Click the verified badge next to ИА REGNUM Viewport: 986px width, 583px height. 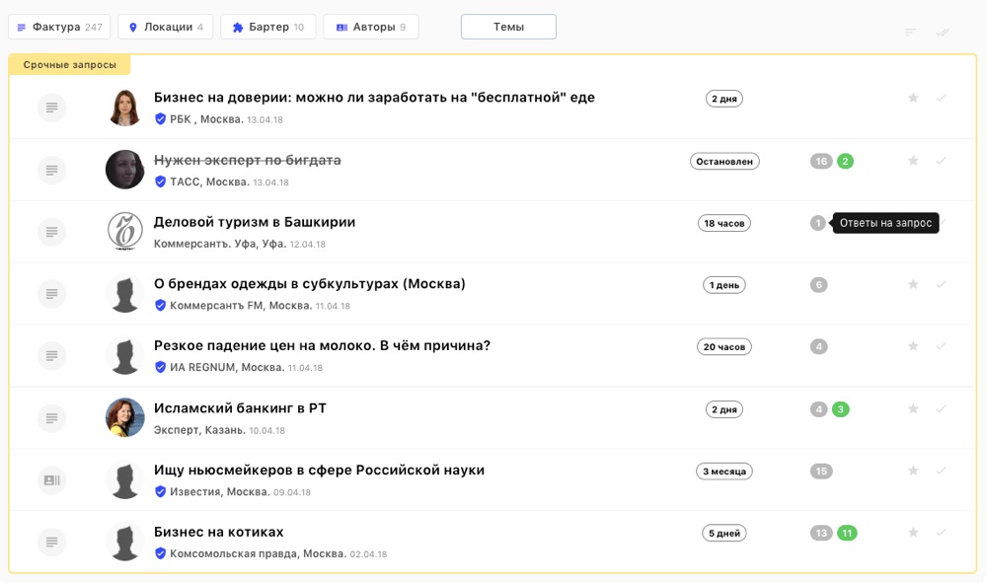159,367
